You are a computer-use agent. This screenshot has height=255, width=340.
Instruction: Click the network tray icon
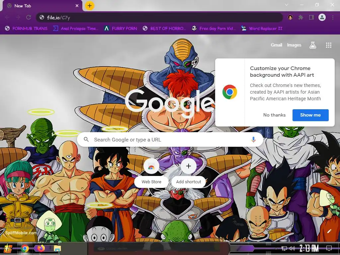[x=284, y=248]
